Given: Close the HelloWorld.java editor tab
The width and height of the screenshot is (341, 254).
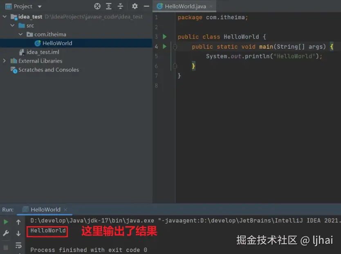Looking at the screenshot, I should (211, 6).
